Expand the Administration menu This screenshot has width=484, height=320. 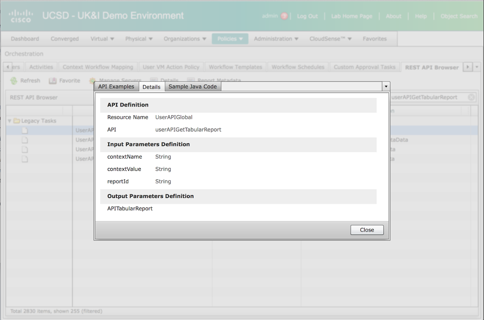276,39
